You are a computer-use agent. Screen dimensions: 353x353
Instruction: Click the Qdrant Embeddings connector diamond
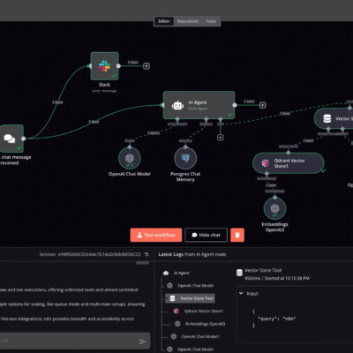point(267,174)
